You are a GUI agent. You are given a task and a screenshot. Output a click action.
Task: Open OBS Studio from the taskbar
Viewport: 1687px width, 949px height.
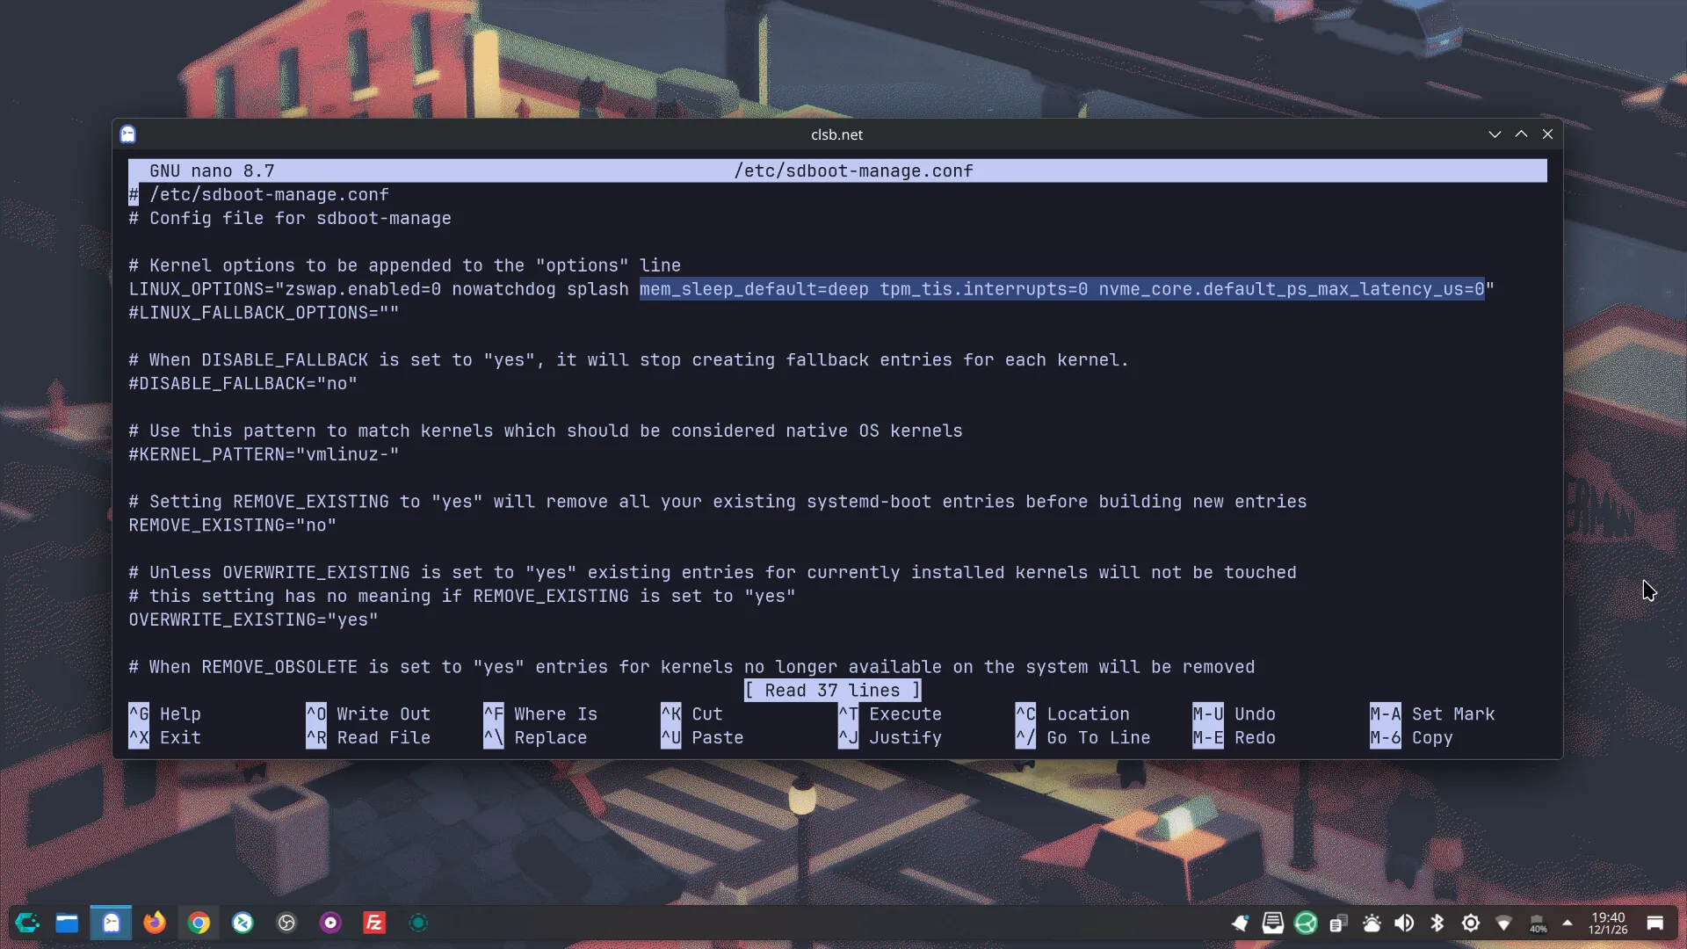coord(286,923)
